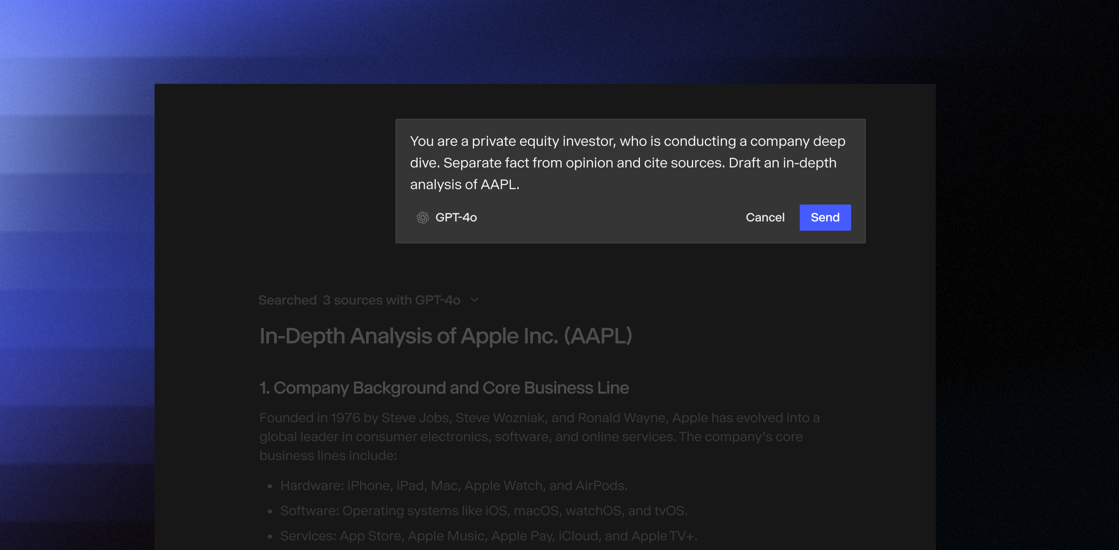Click the bullet dot before Software

tap(270, 511)
